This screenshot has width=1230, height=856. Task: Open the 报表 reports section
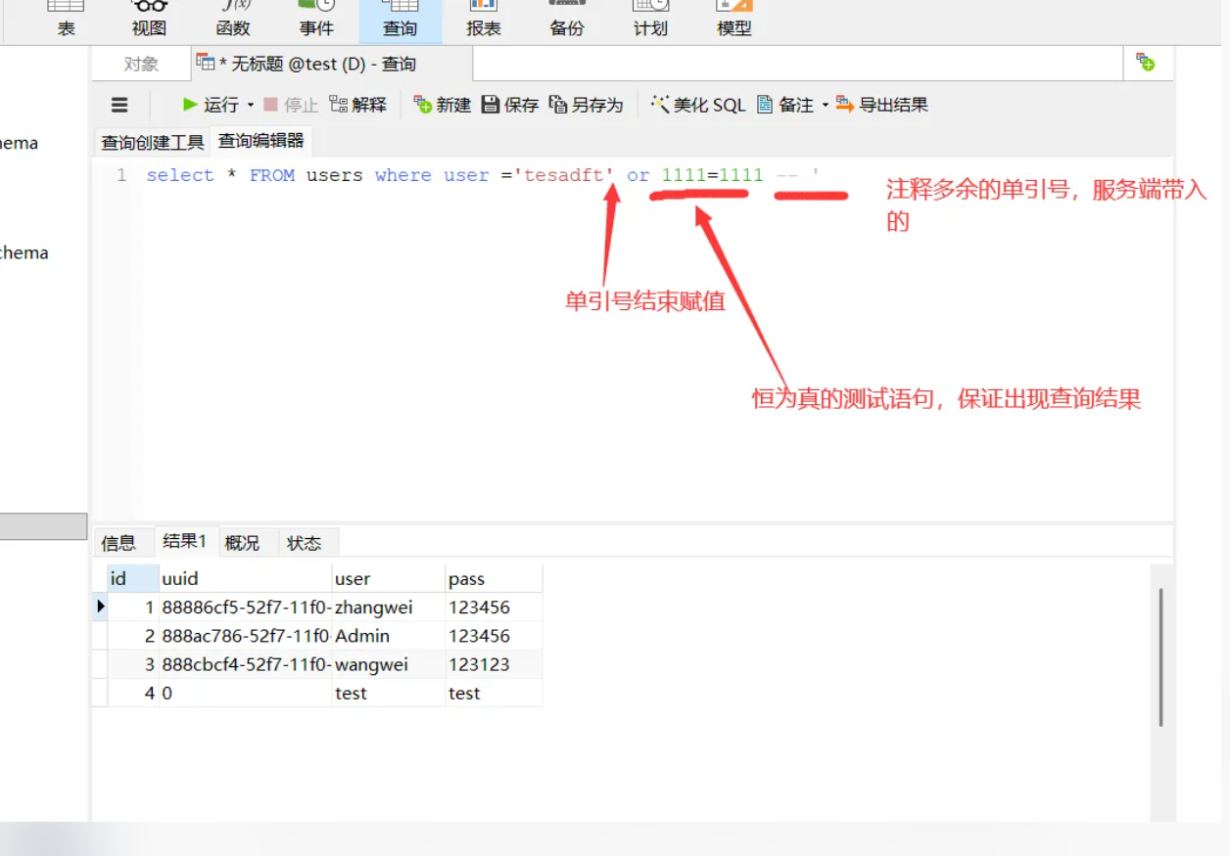(483, 20)
